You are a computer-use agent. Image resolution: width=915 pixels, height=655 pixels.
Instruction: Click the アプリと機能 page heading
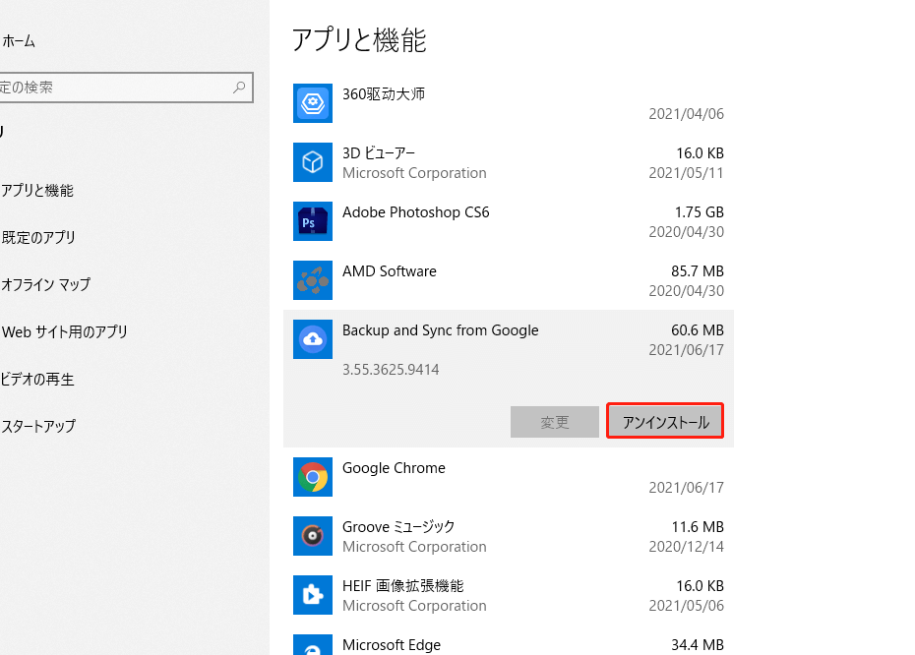tap(359, 40)
